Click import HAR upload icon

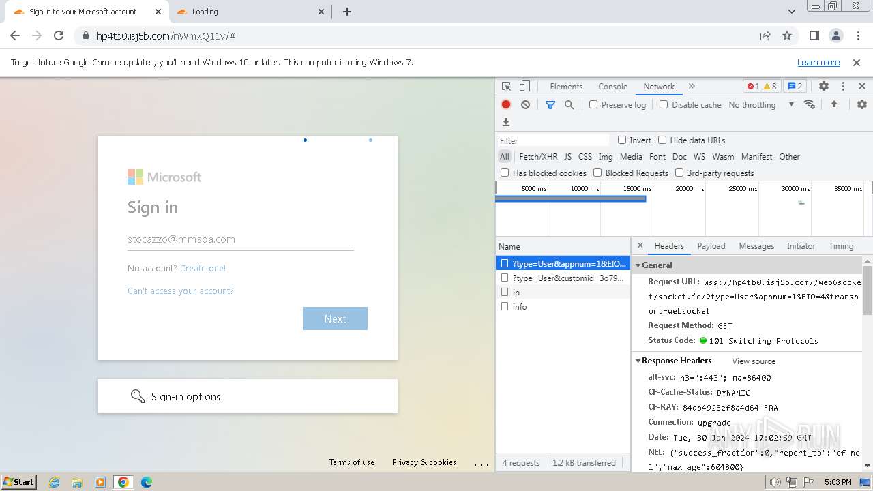click(x=833, y=104)
